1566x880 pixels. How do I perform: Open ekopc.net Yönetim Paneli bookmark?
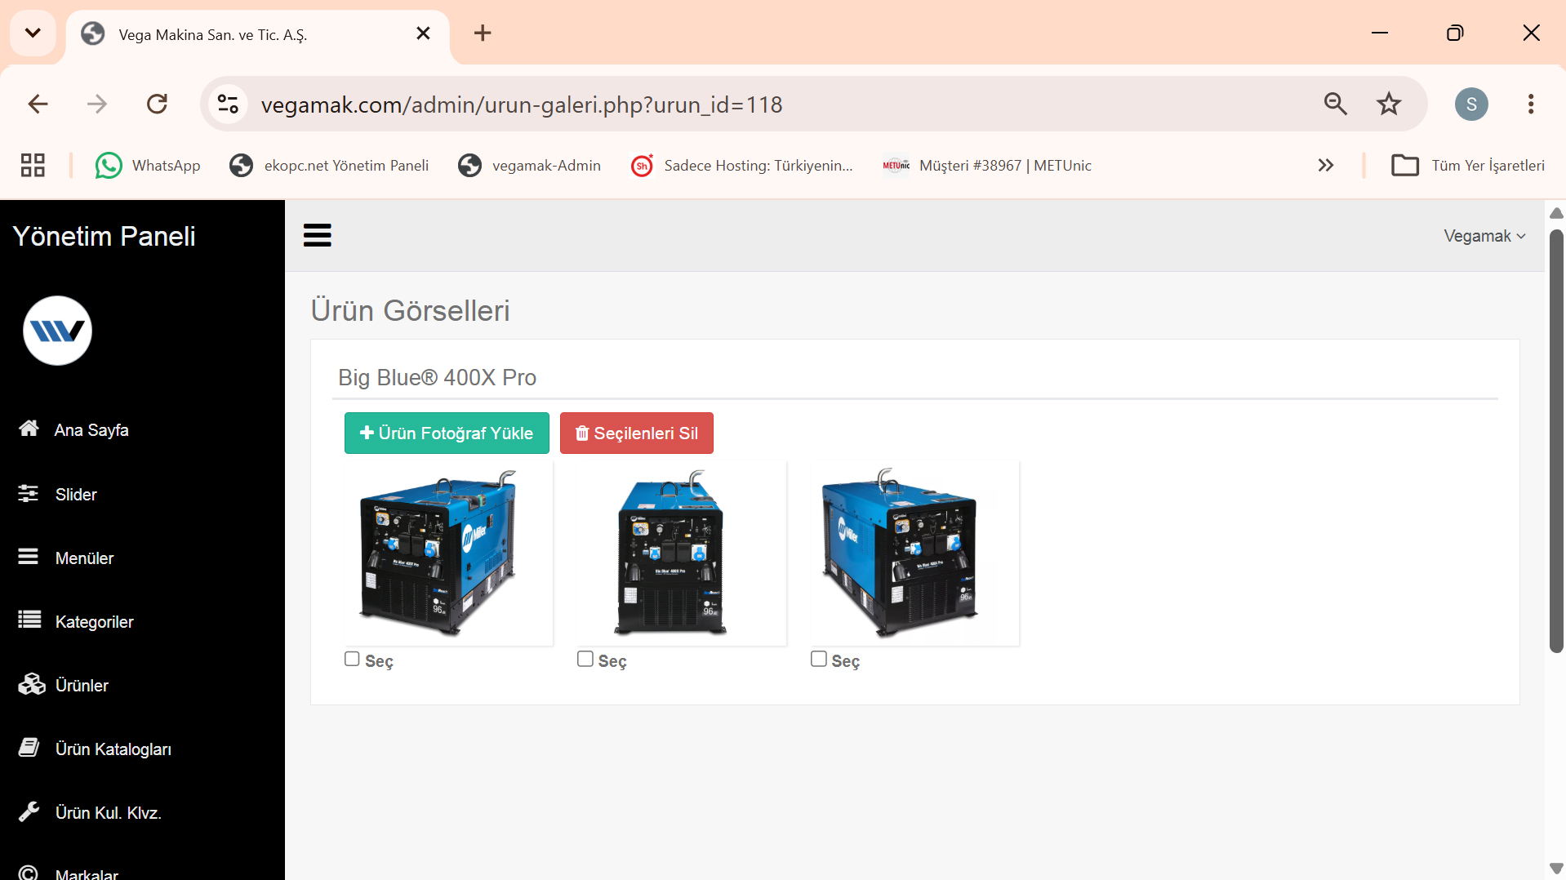329,166
